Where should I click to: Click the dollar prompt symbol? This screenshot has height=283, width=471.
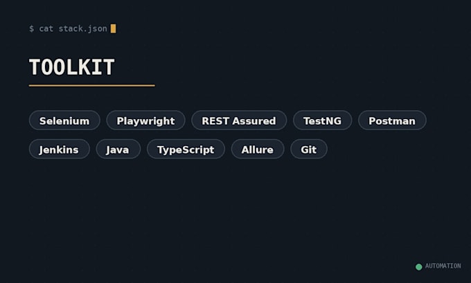coord(32,29)
